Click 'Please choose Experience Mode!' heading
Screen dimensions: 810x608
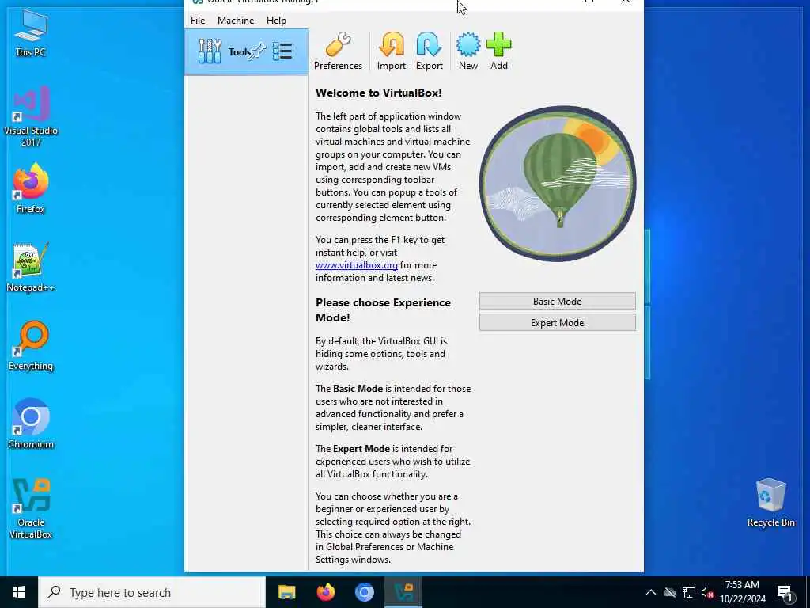(384, 310)
